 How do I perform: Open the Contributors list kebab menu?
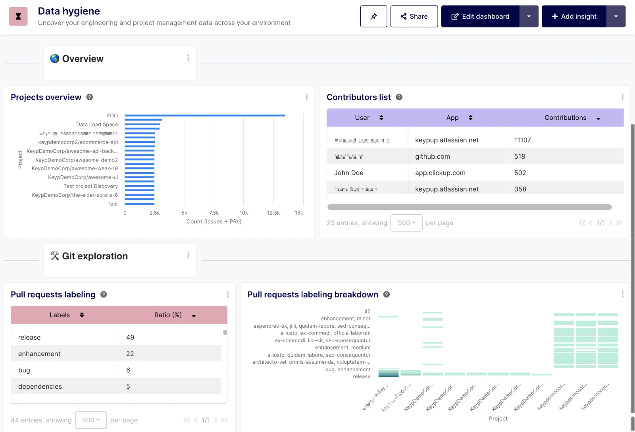point(622,97)
